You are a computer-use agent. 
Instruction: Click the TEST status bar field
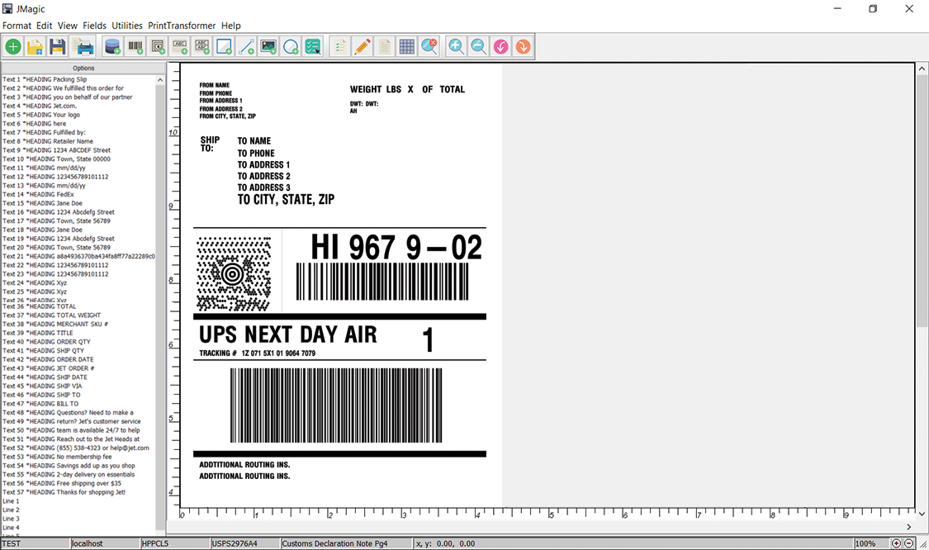click(35, 543)
